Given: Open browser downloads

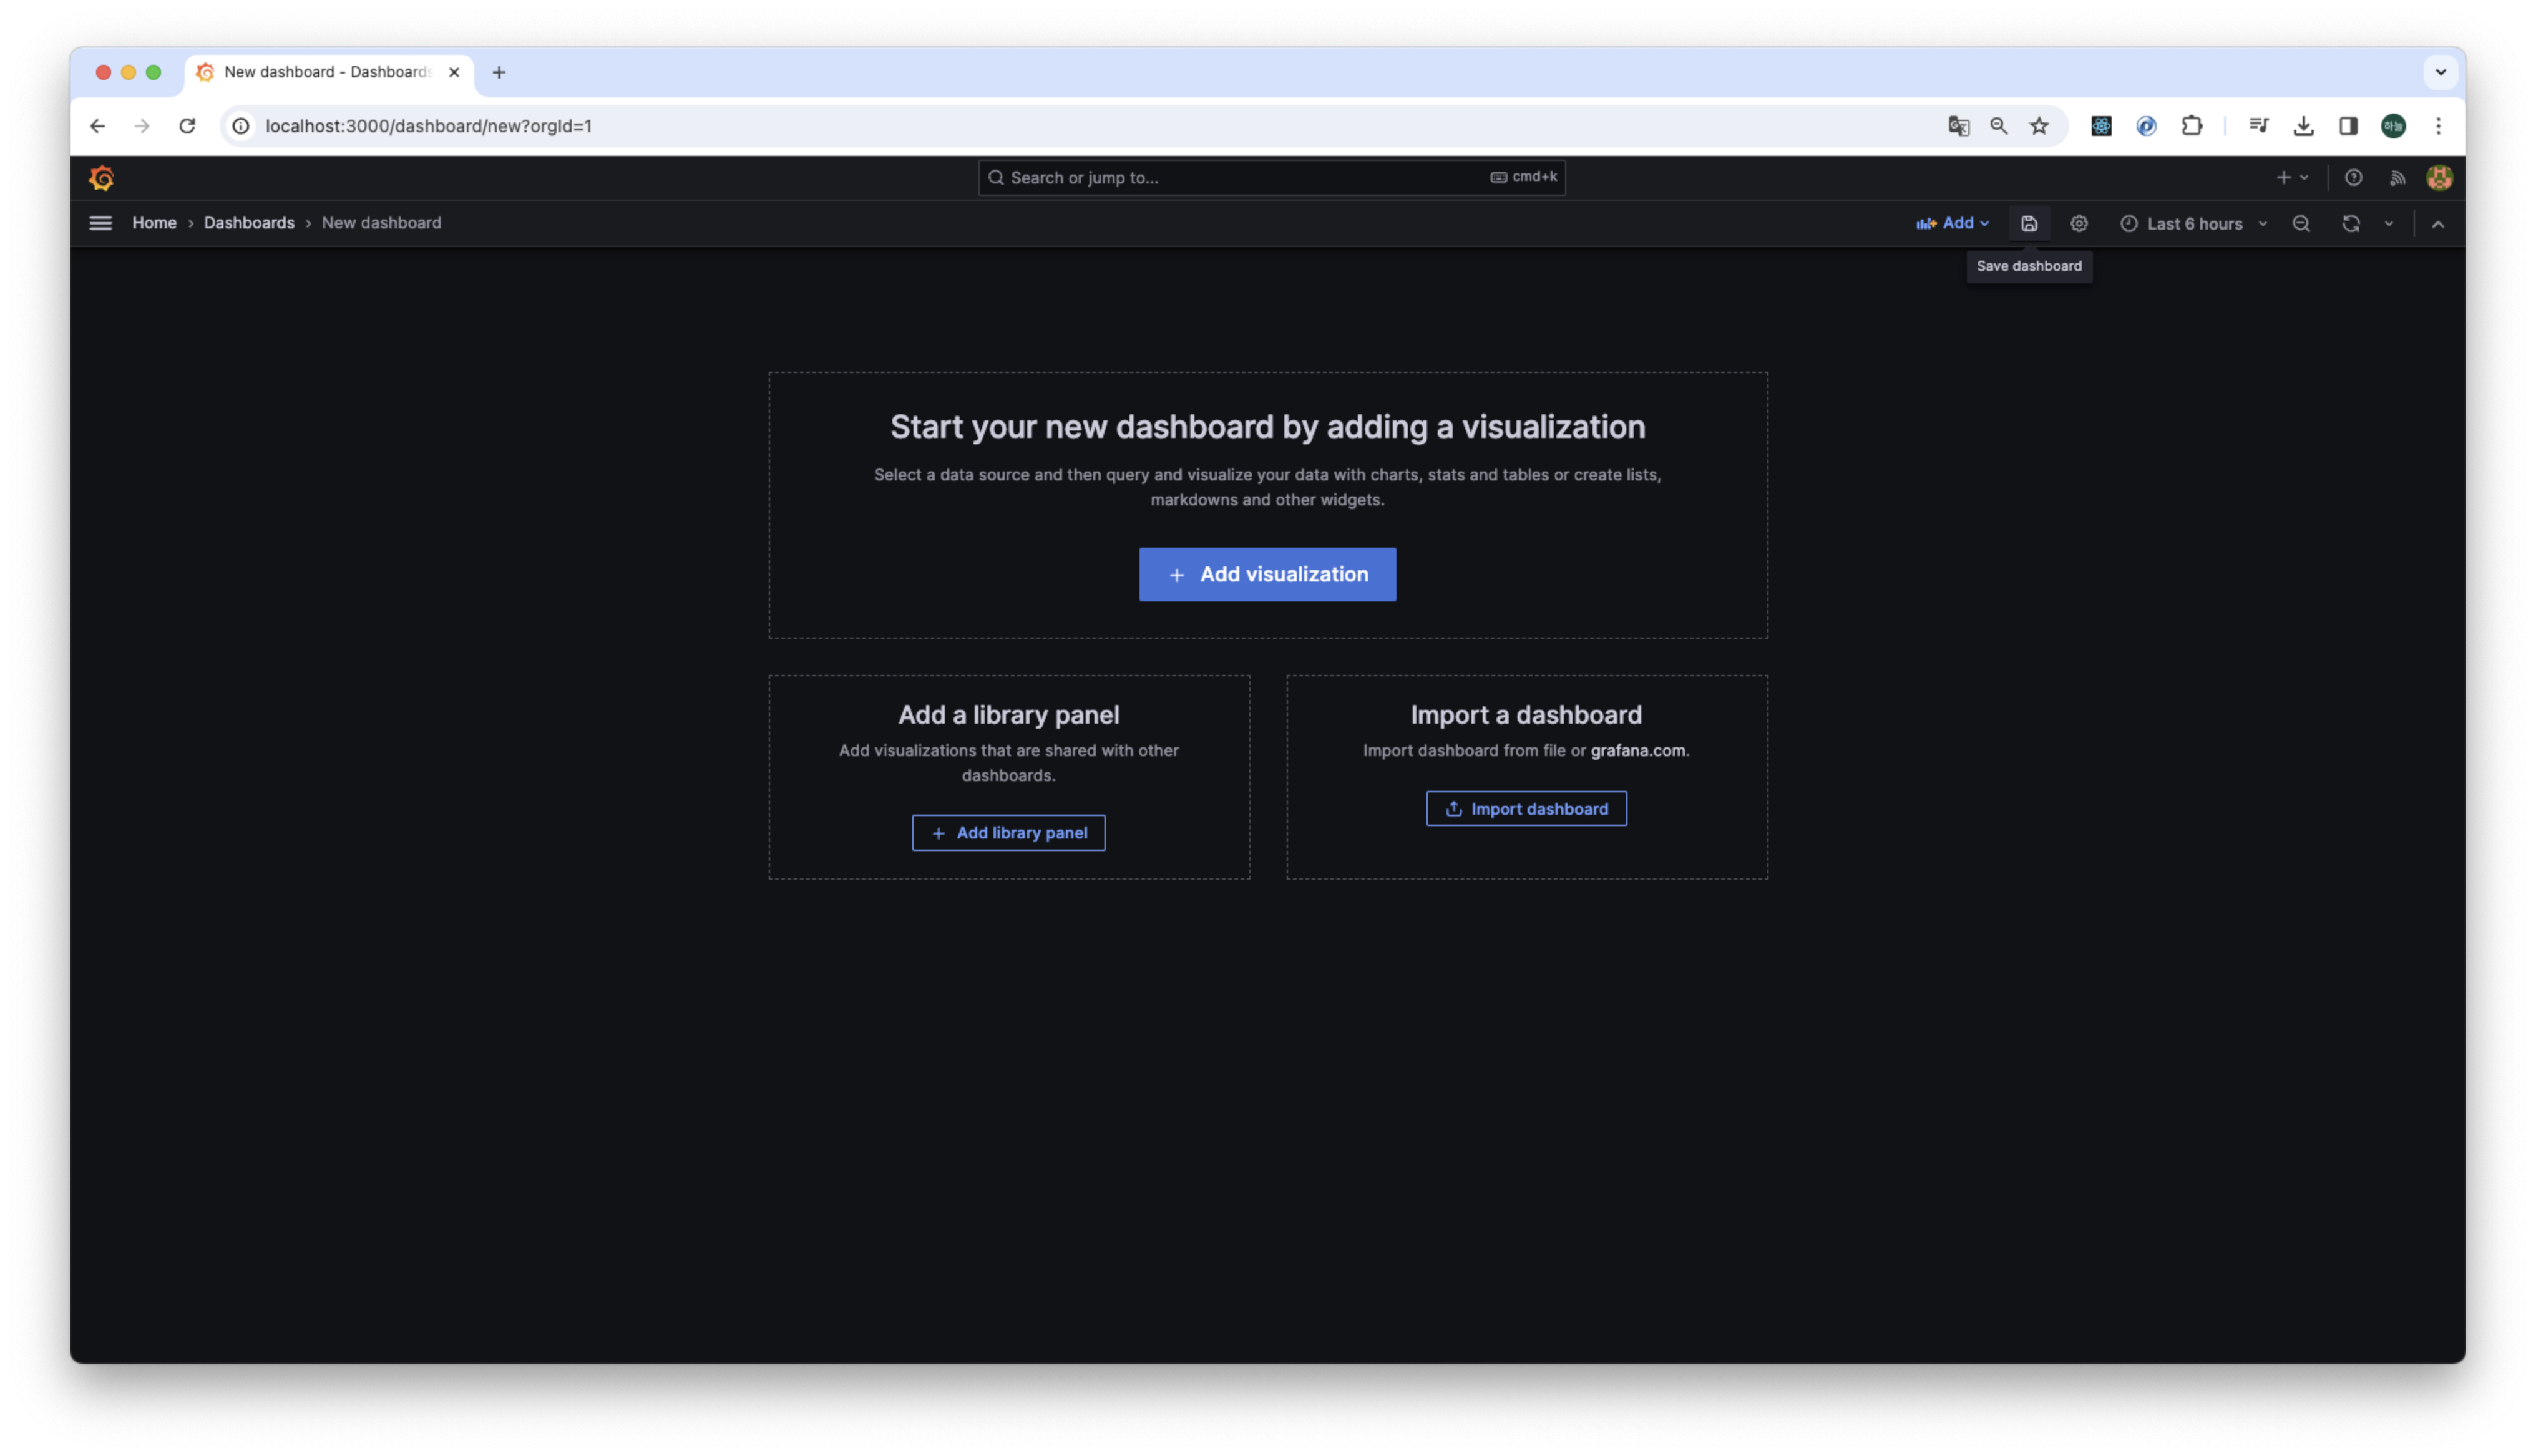Looking at the screenshot, I should (x=2303, y=126).
